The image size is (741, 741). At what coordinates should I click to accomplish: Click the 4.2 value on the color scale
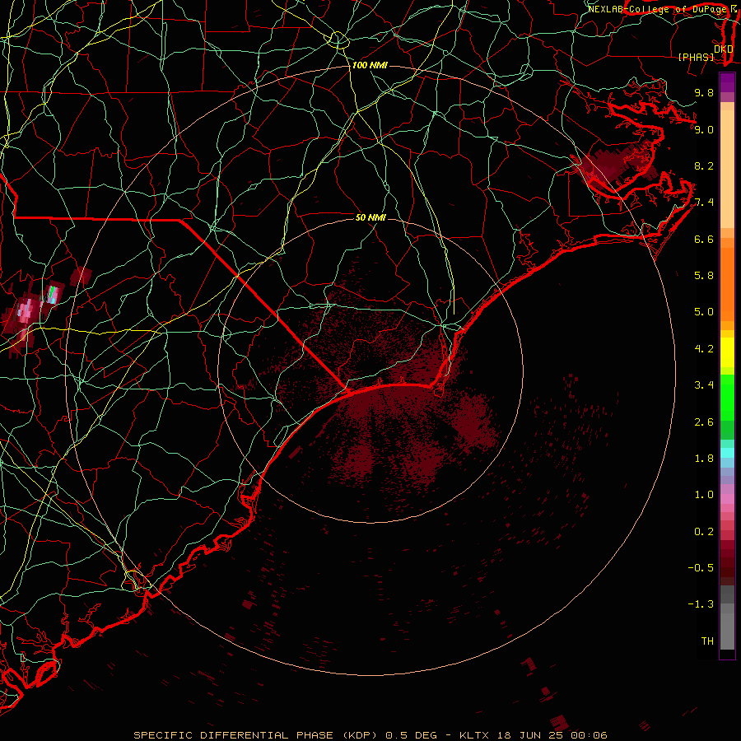(704, 349)
